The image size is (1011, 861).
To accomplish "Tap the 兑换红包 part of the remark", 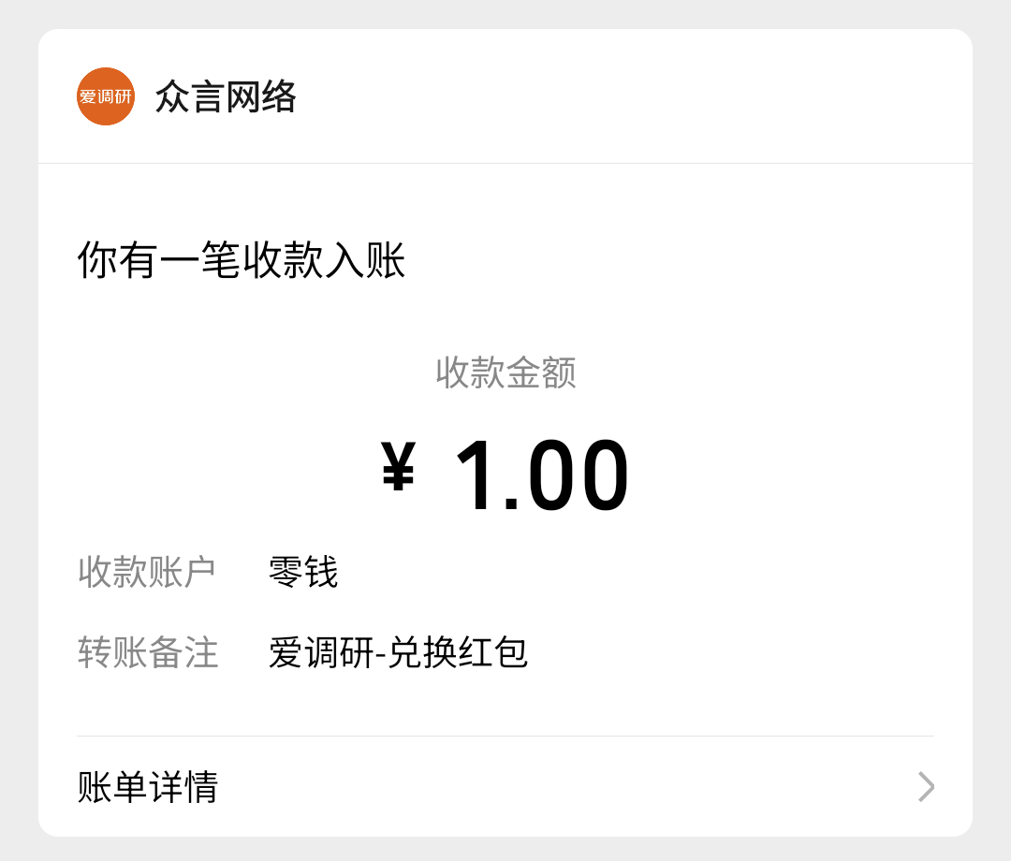I will (x=459, y=652).
